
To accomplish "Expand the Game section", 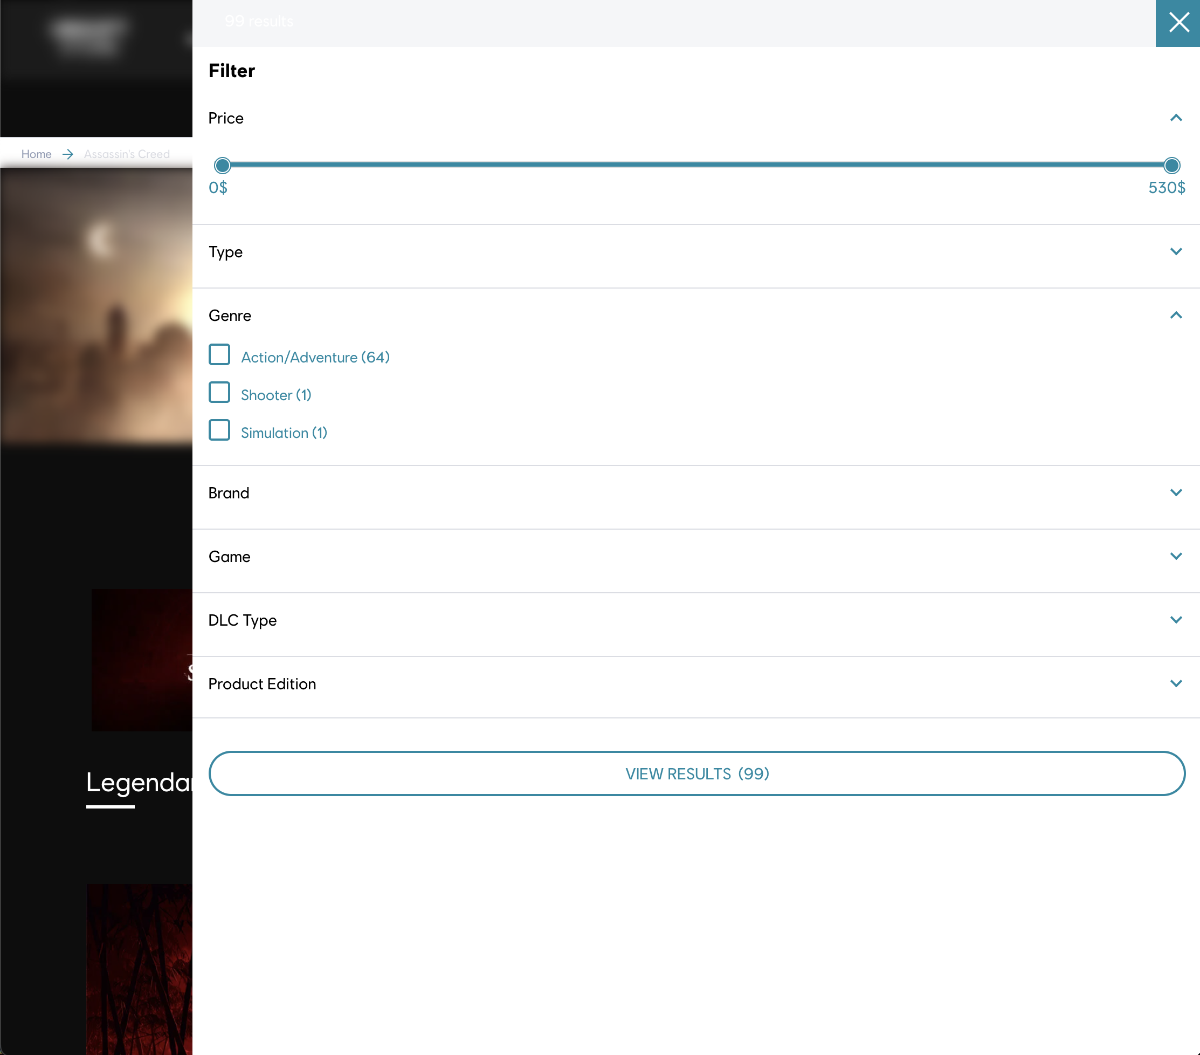I will point(1176,556).
